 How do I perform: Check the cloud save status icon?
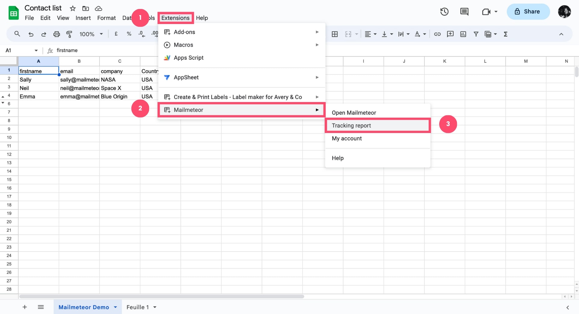[x=98, y=8]
